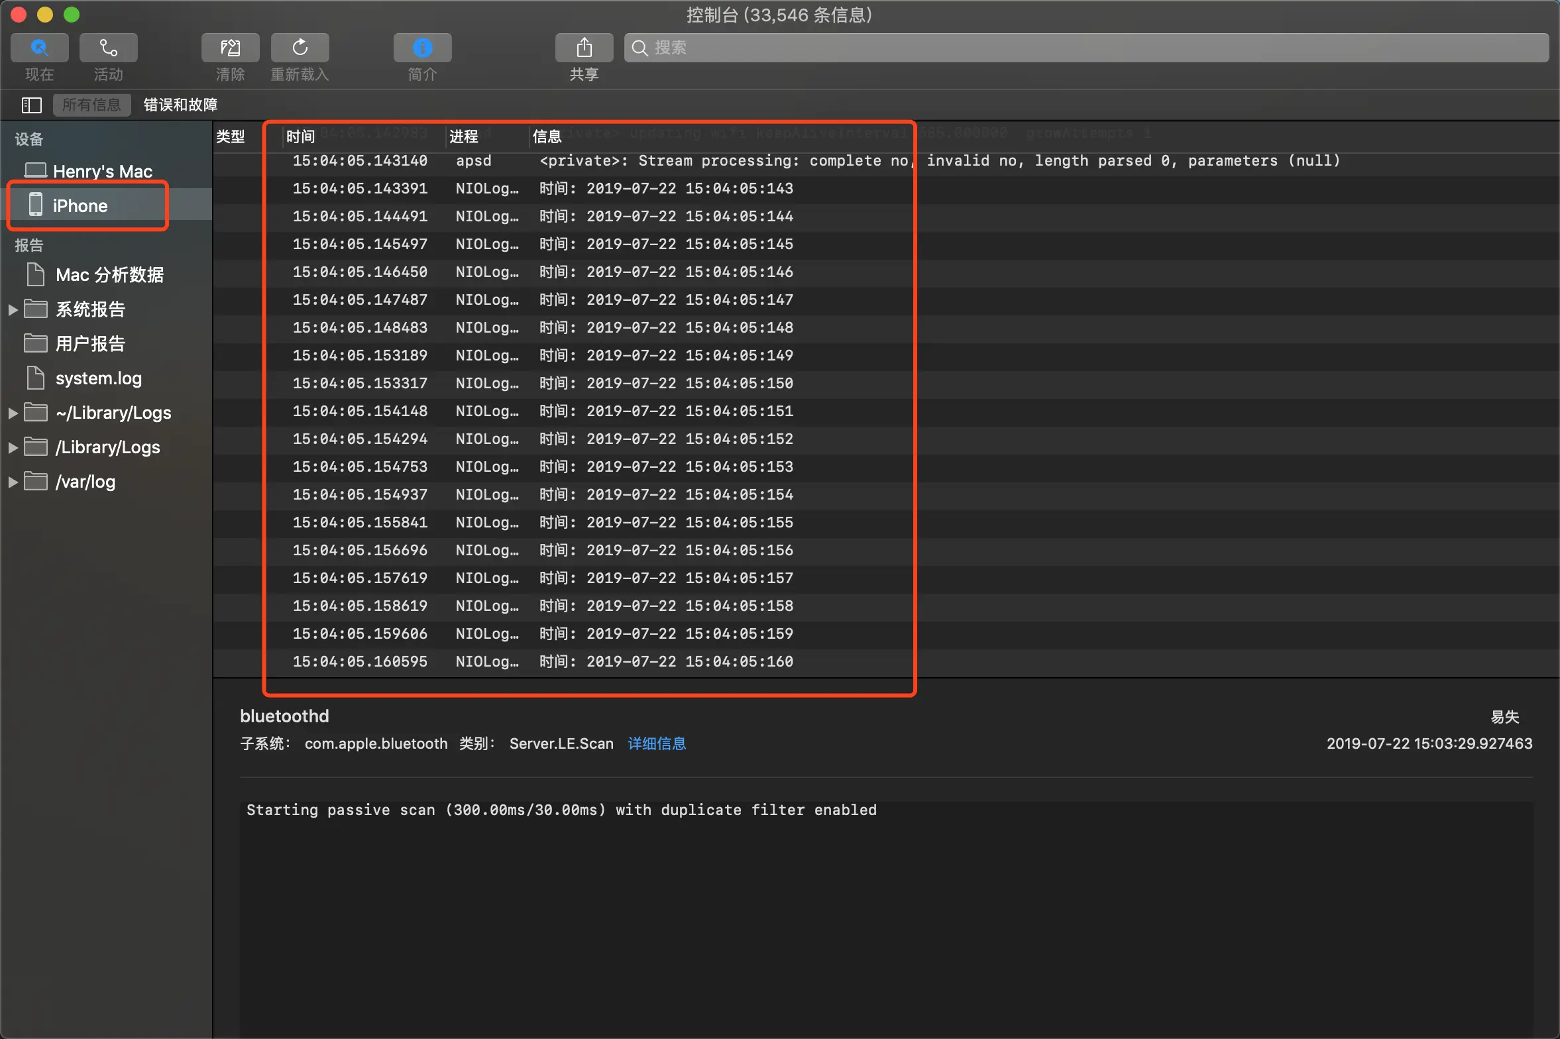Click the 搜索 search field
The width and height of the screenshot is (1560, 1039).
tap(1087, 48)
